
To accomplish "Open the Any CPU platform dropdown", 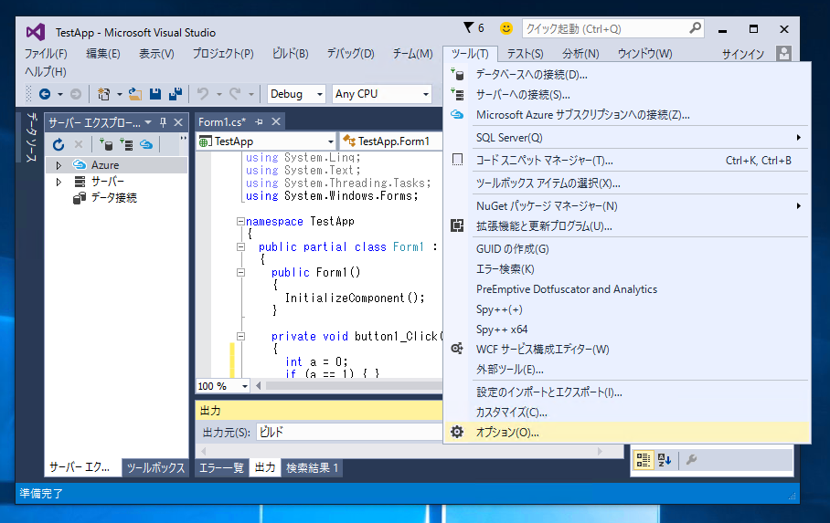I will point(425,95).
